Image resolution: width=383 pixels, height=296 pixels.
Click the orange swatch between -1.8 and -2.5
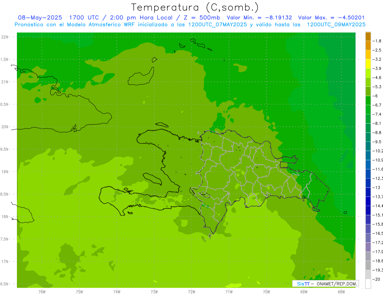pos(368,46)
